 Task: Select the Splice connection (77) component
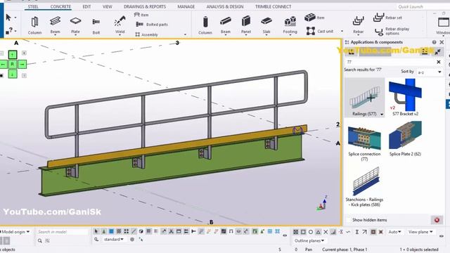(364, 141)
